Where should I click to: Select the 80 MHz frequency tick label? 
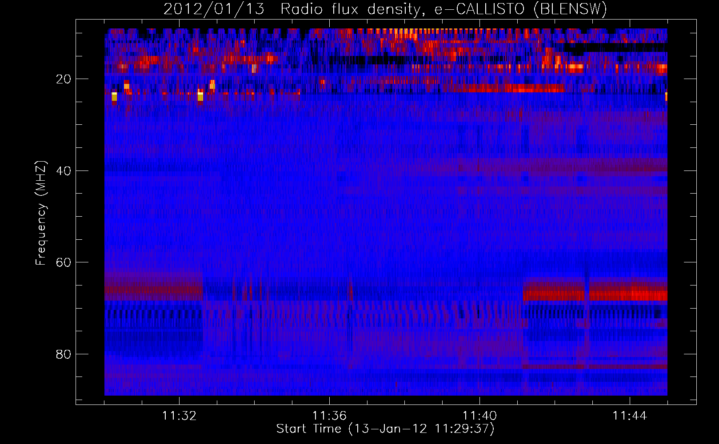click(64, 354)
